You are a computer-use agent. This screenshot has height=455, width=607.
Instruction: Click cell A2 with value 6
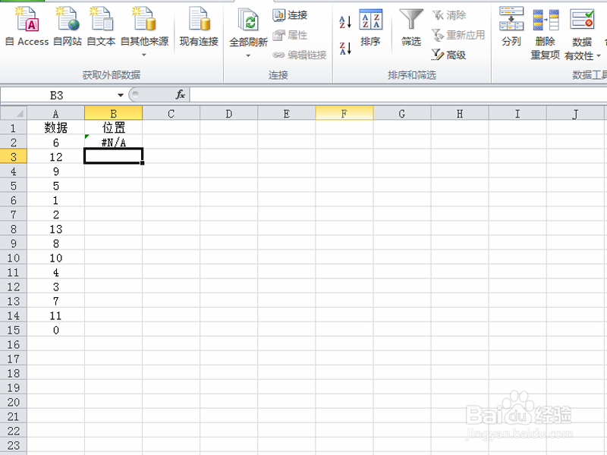coord(55,143)
